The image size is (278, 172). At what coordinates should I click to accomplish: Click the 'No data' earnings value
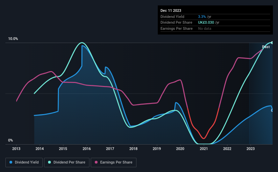pos(205,28)
